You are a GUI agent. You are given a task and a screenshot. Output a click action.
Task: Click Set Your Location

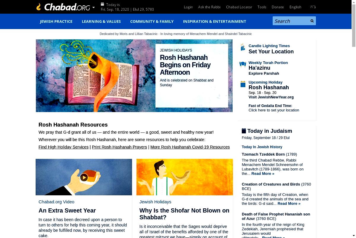pyautogui.click(x=271, y=52)
